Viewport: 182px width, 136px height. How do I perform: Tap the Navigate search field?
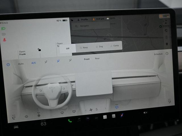tap(90, 26)
